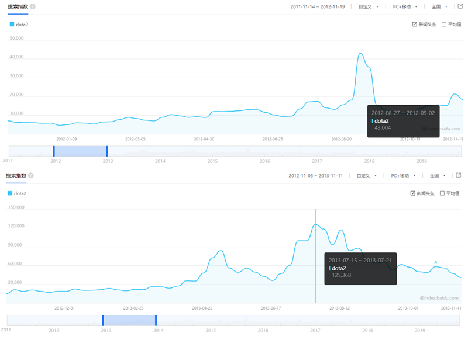Click the 50,000 y-axis label
The height and width of the screenshot is (340, 468).
click(16, 38)
